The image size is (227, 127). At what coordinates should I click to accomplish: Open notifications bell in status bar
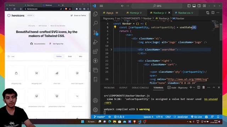pyautogui.click(x=218, y=117)
